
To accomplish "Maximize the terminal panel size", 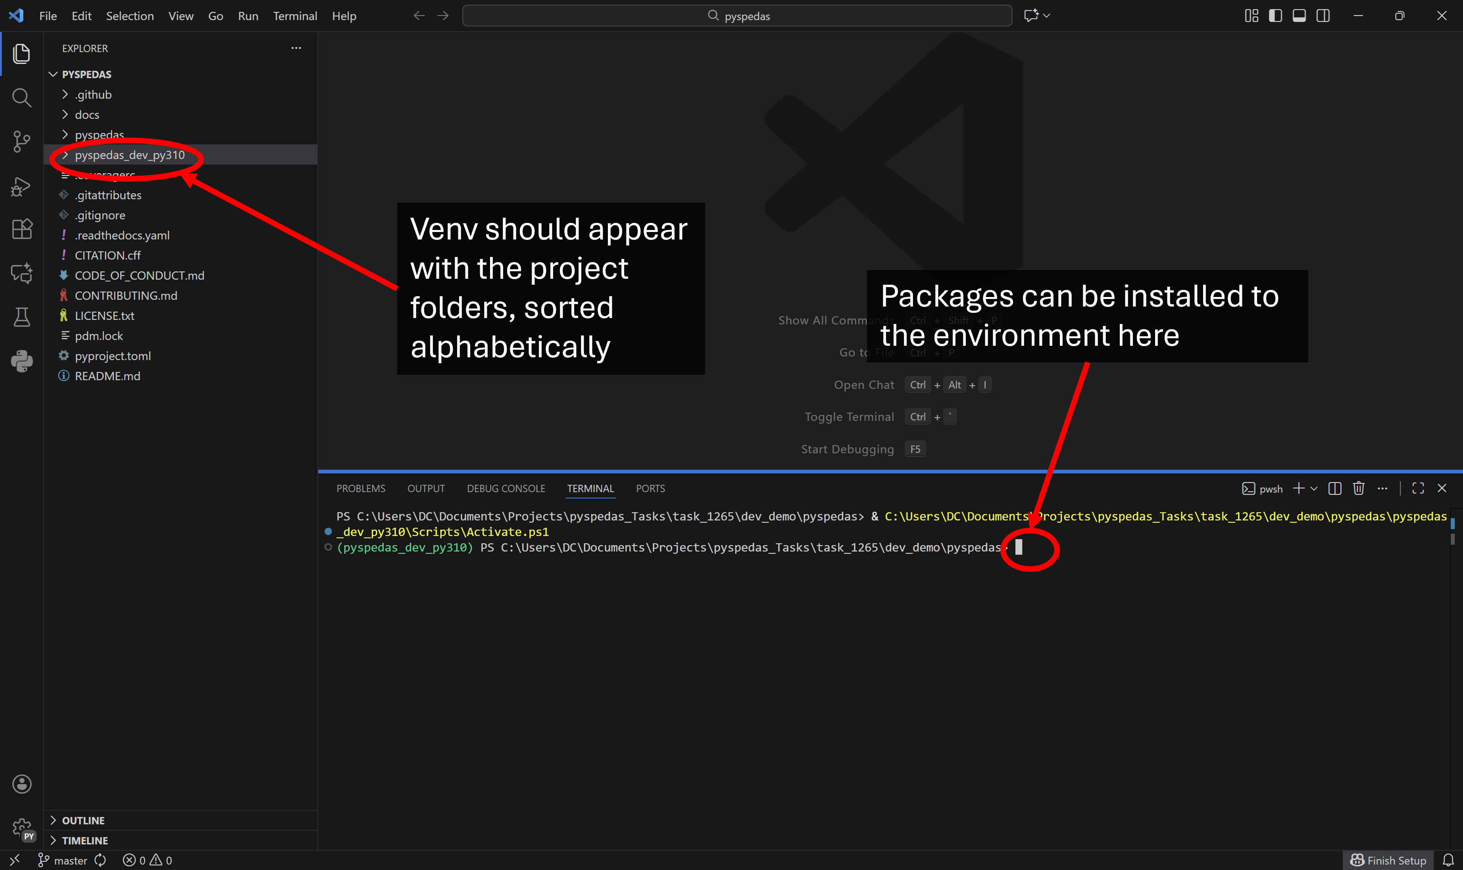I will (x=1419, y=489).
